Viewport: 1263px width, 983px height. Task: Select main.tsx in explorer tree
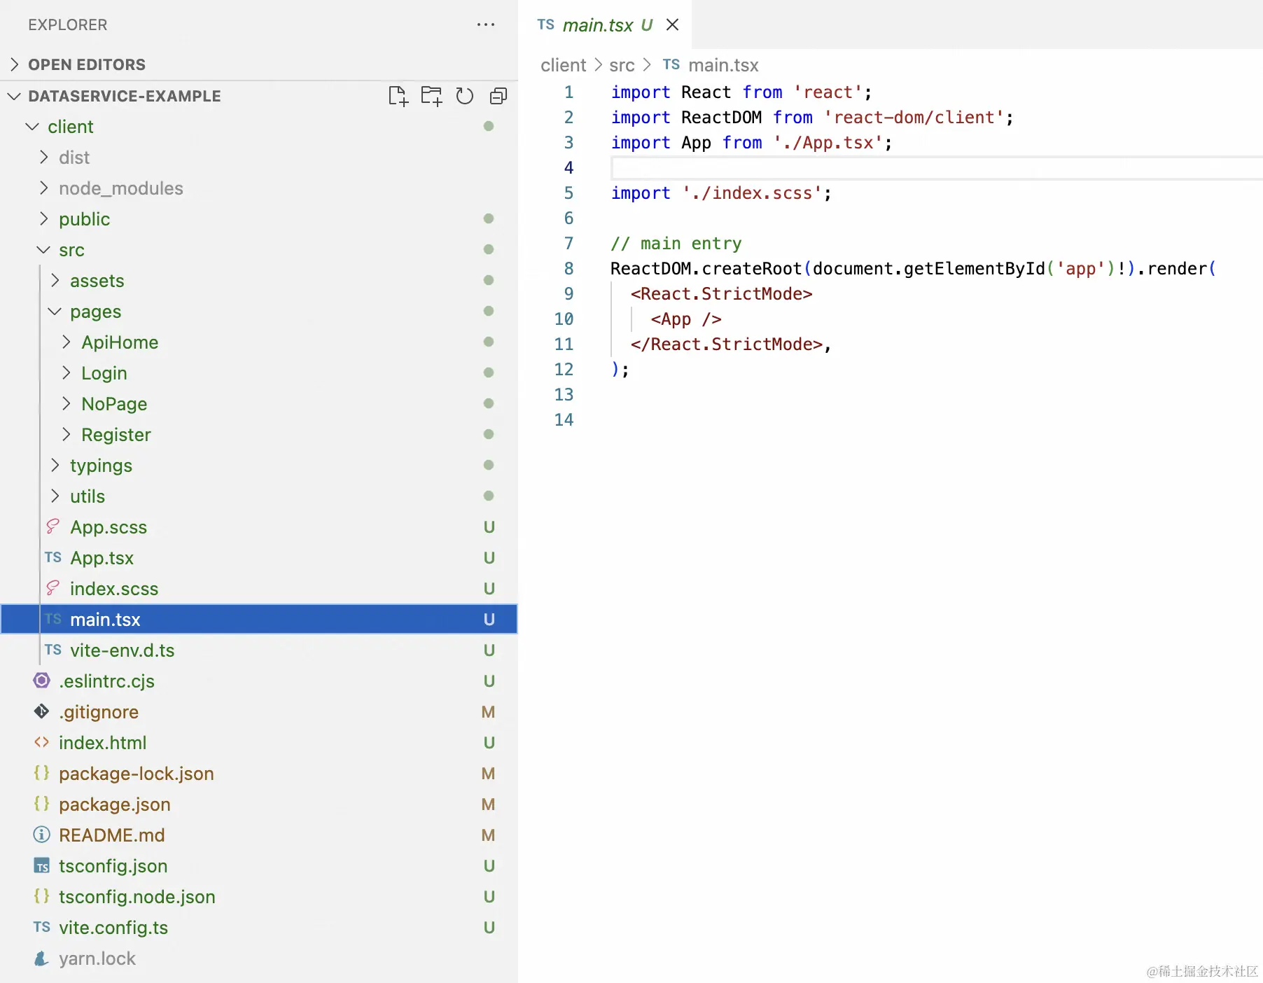[259, 620]
